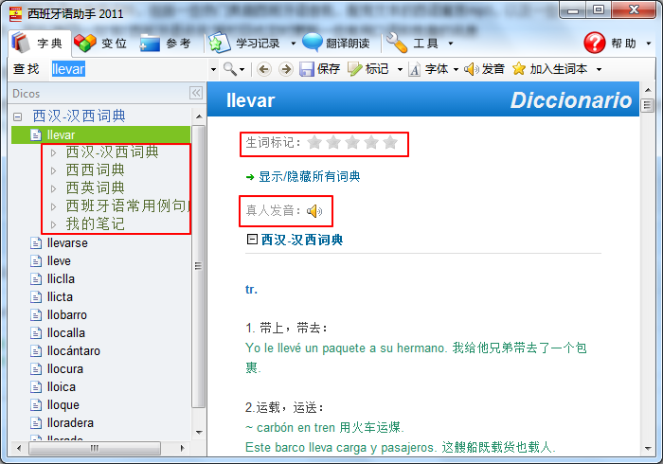663x464 pixels.
Task: Select lloradera in the word list
Action: 70,423
